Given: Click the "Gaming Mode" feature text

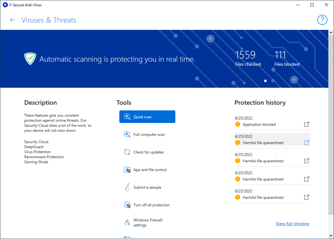Looking at the screenshot, I should click(36, 162).
